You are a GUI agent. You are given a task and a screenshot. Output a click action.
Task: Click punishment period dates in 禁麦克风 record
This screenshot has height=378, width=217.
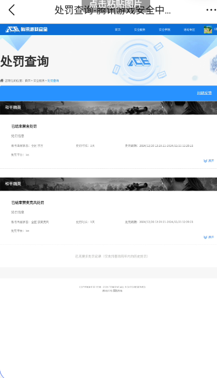pos(167,222)
